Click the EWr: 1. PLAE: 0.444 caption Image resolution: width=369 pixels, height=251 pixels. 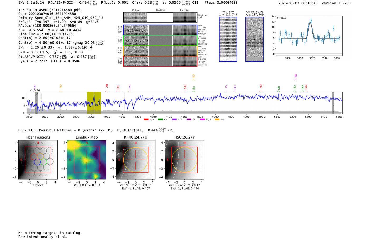pos(184,189)
